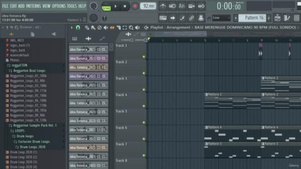
Task: Open the PATTERNS menu
Action: 33,6
